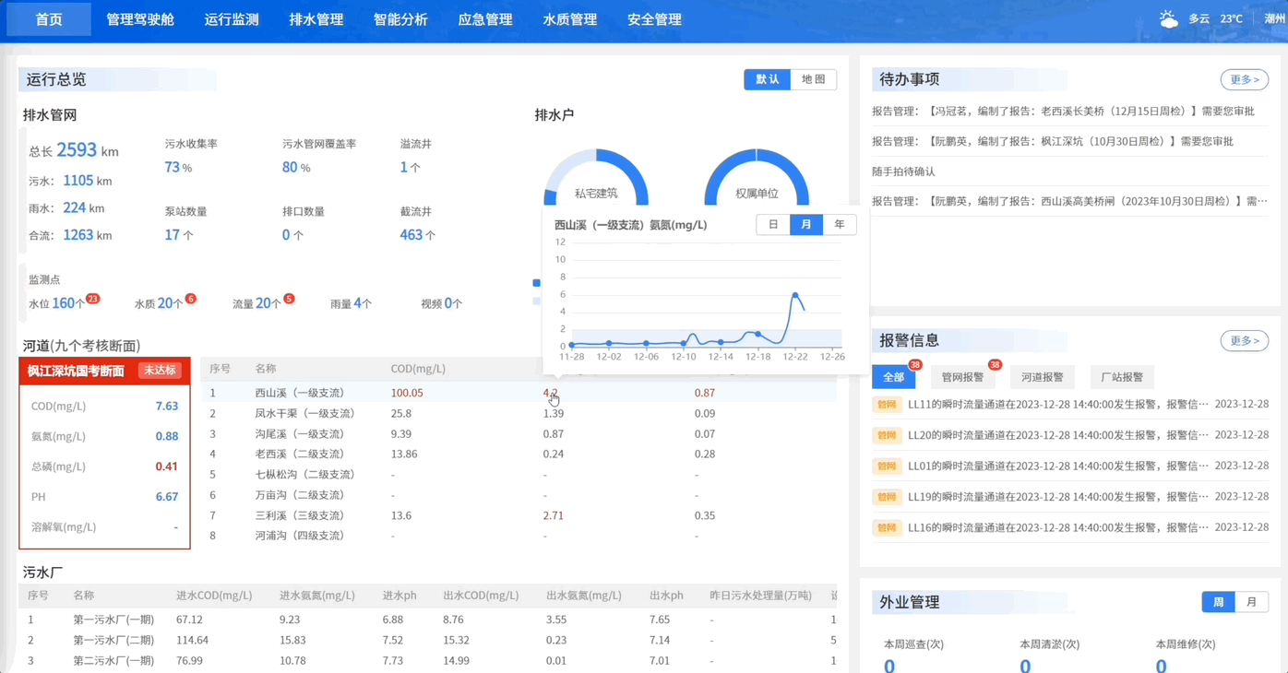Select 凤水干渠（一级支流） row
The image size is (1288, 673).
519,413
